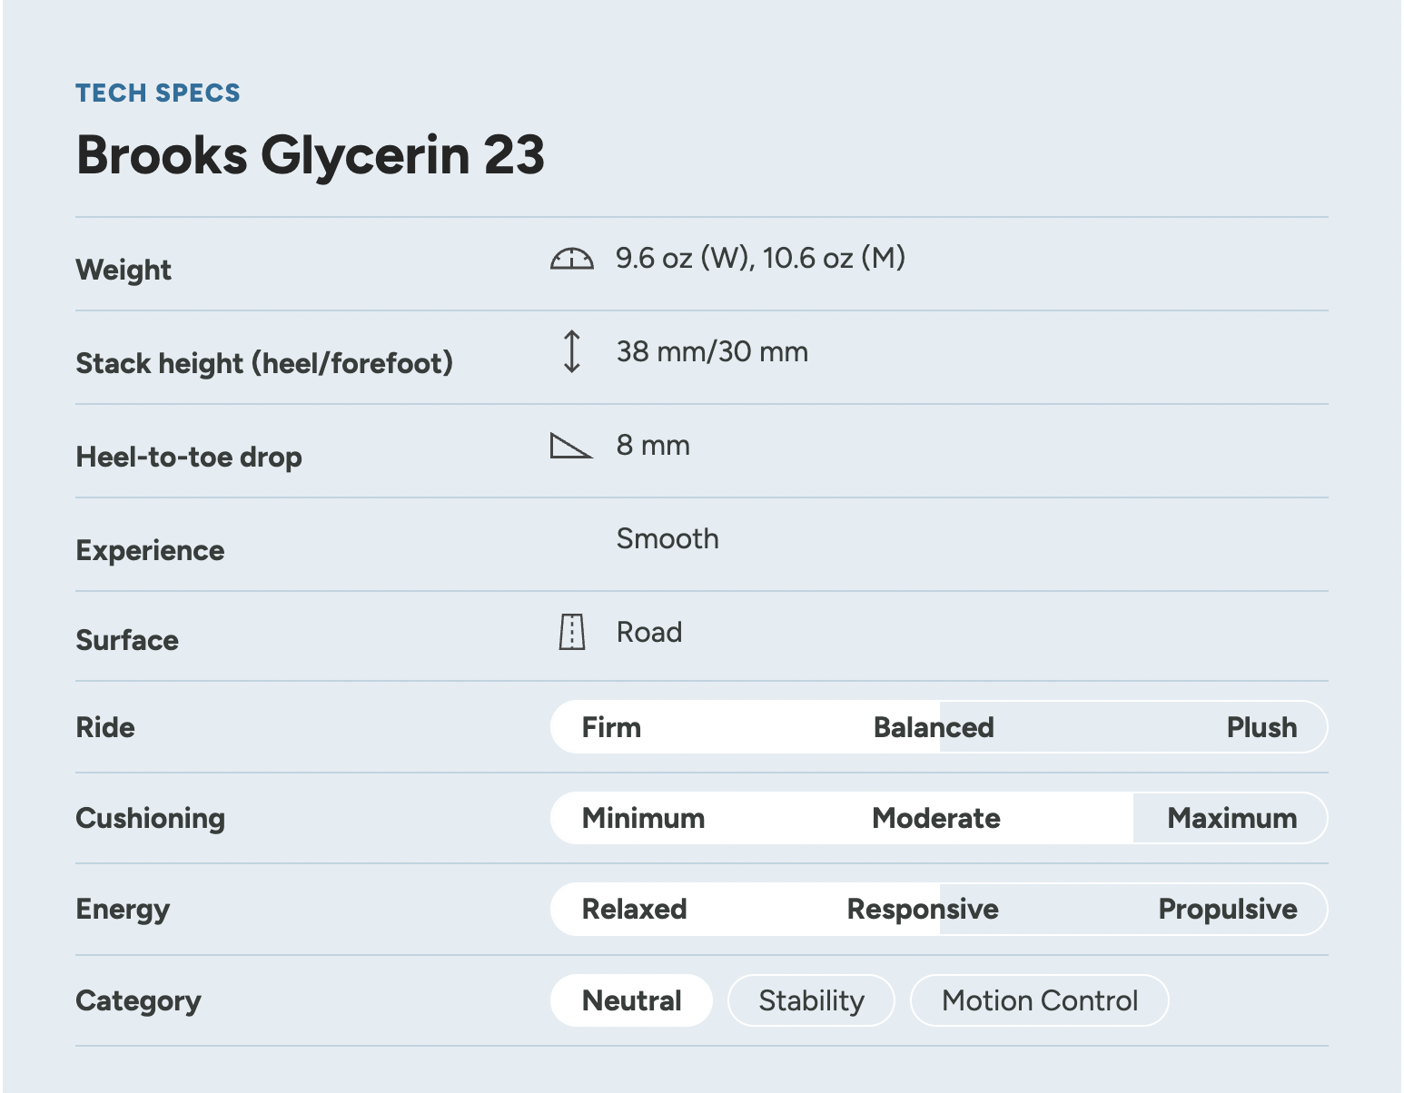Click the weight scale icon
The width and height of the screenshot is (1404, 1093).
pos(571,260)
